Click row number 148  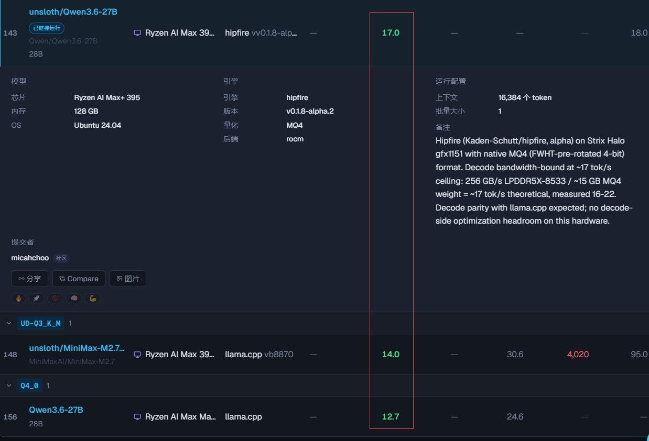[x=10, y=355]
